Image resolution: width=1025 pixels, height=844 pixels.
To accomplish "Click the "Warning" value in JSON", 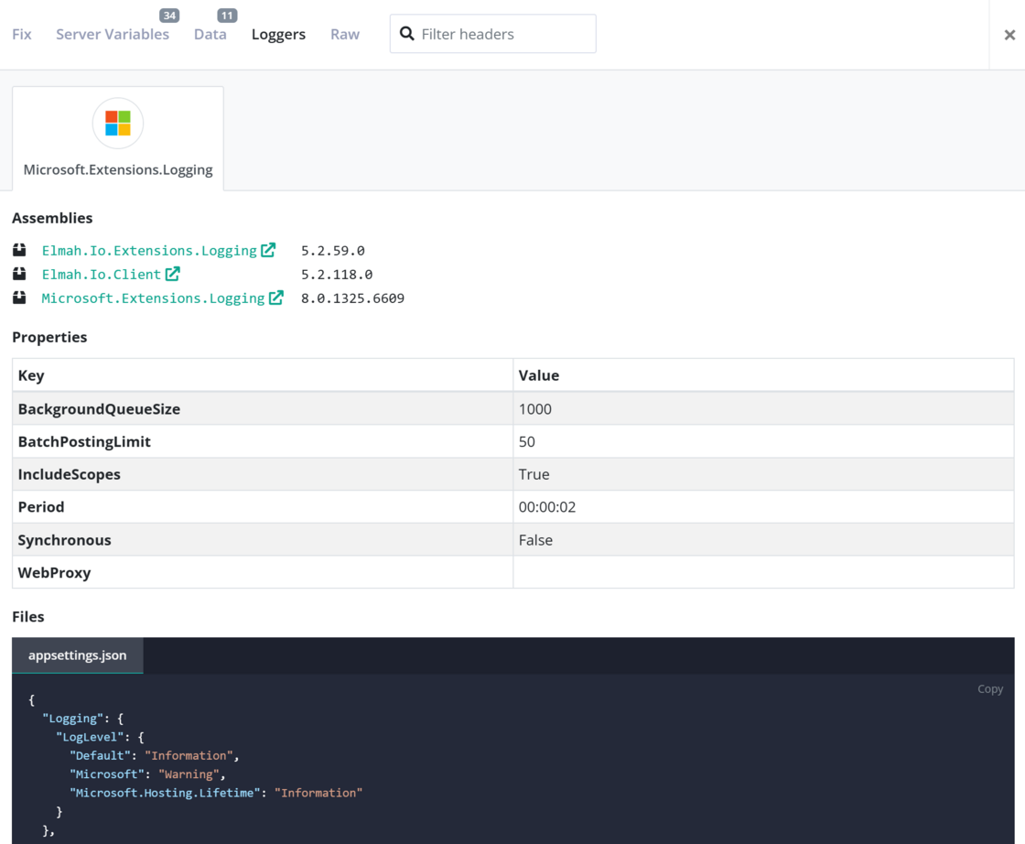I will coord(189,774).
